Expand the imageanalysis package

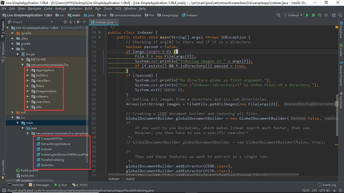click(28, 91)
